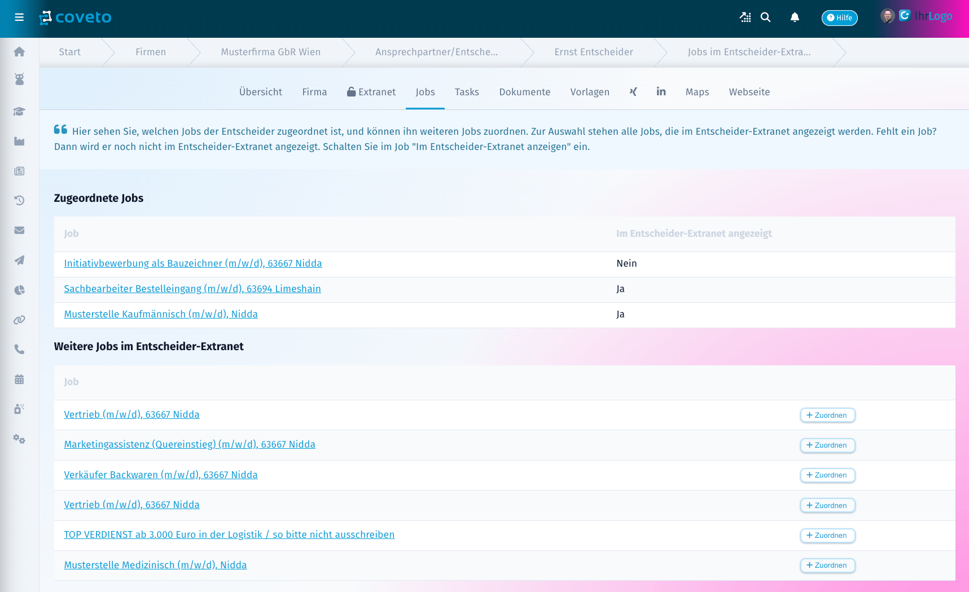Image resolution: width=969 pixels, height=592 pixels.
Task: Assign Marketingassistenz job with Zuordnen
Action: pos(827,445)
